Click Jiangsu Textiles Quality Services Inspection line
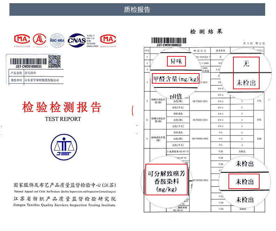Screen dimensions: 276x231 [x=64, y=205]
